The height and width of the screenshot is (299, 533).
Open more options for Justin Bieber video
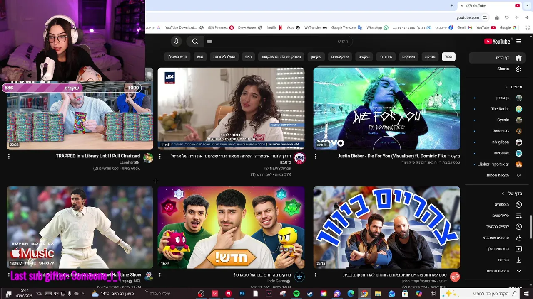pos(315,157)
